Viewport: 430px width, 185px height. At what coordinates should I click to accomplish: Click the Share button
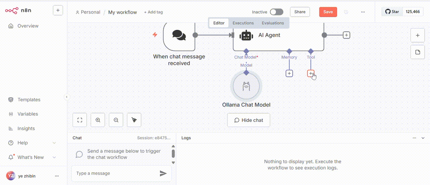coord(300,12)
